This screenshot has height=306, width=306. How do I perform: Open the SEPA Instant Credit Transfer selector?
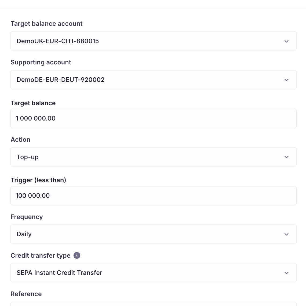(x=153, y=273)
